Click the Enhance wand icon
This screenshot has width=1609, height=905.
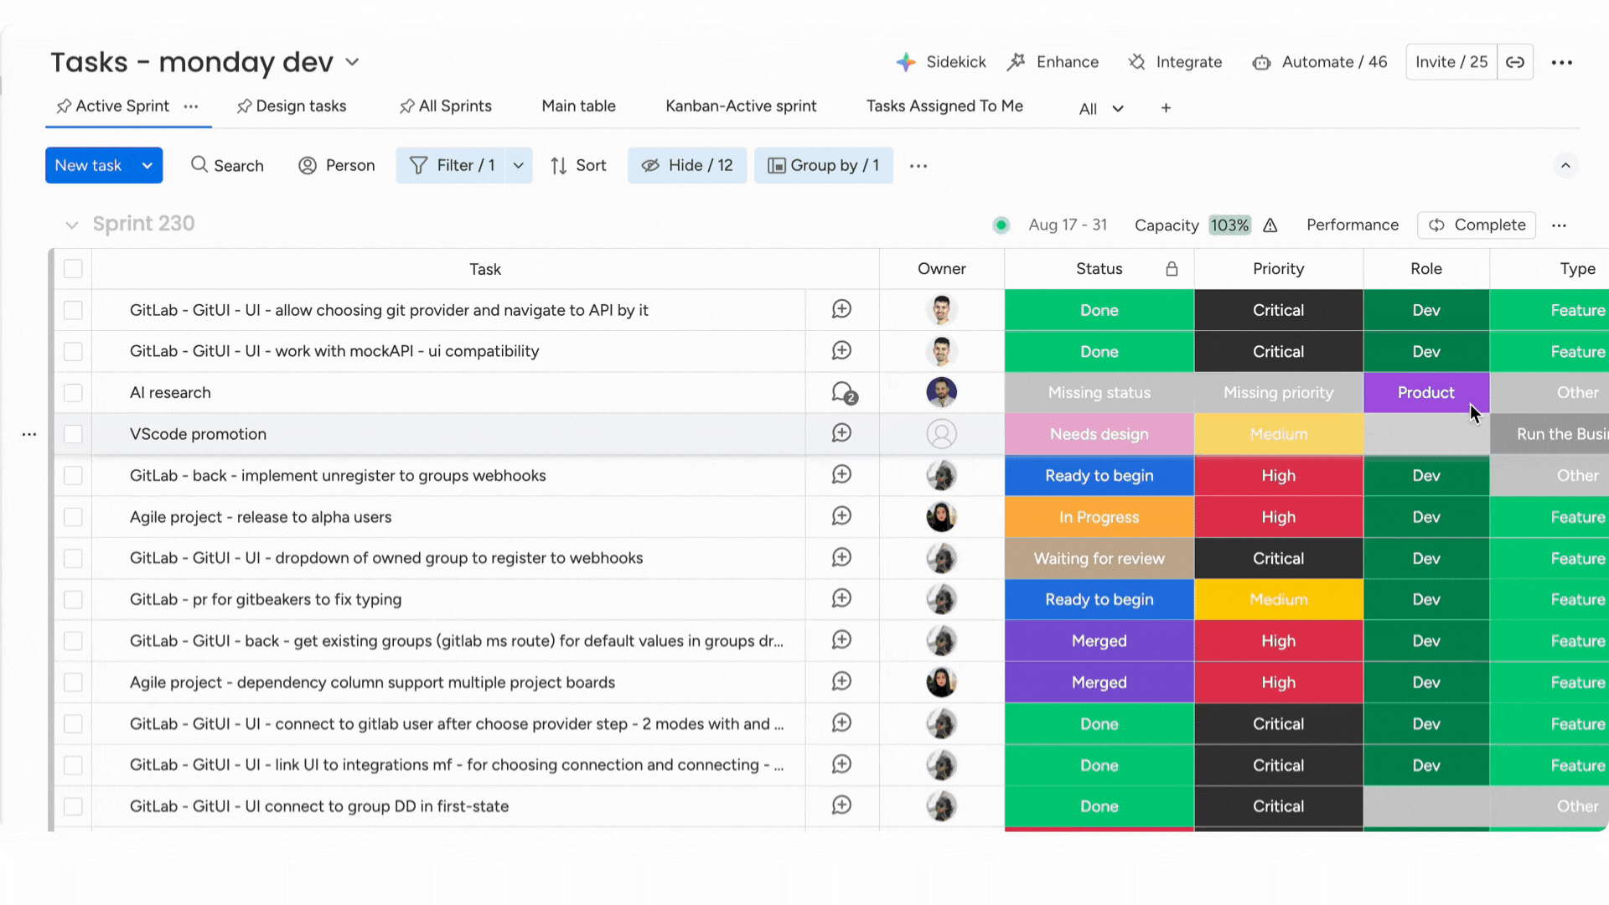(x=1017, y=62)
